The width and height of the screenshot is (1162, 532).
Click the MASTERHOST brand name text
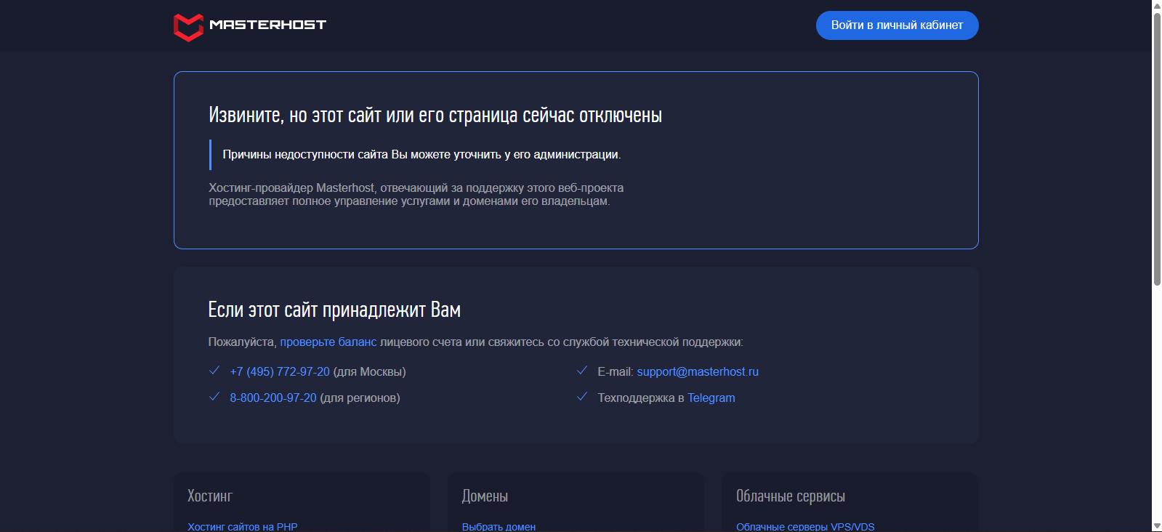267,25
